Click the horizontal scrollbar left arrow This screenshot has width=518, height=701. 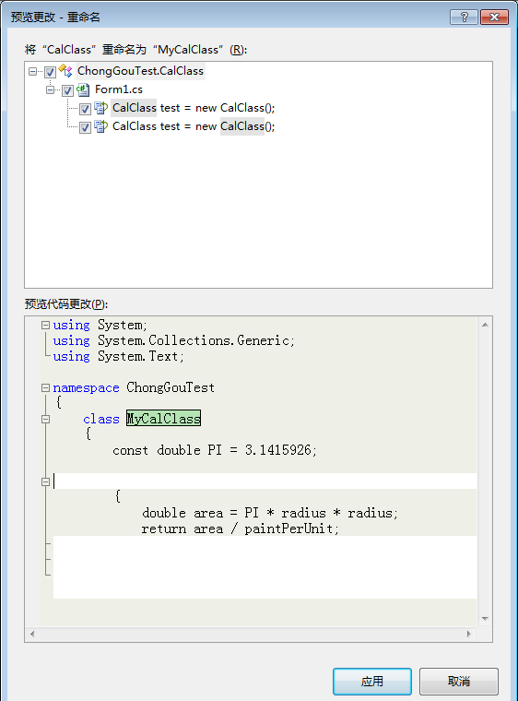(32, 634)
